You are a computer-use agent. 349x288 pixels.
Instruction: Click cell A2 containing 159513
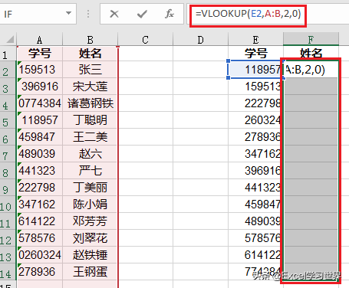(x=40, y=70)
